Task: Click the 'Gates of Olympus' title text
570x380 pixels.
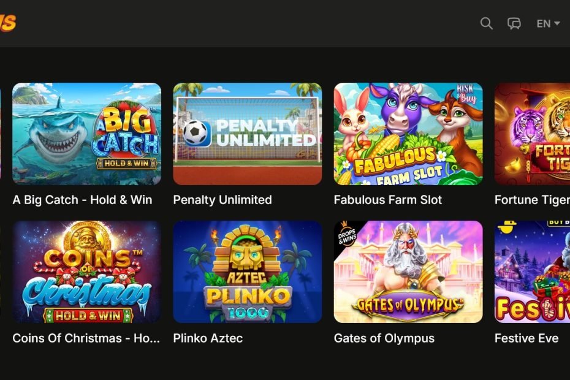Action: click(x=384, y=338)
